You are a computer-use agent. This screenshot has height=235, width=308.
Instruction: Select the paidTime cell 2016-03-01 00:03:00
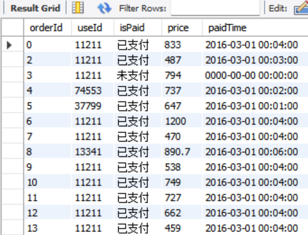point(255,60)
